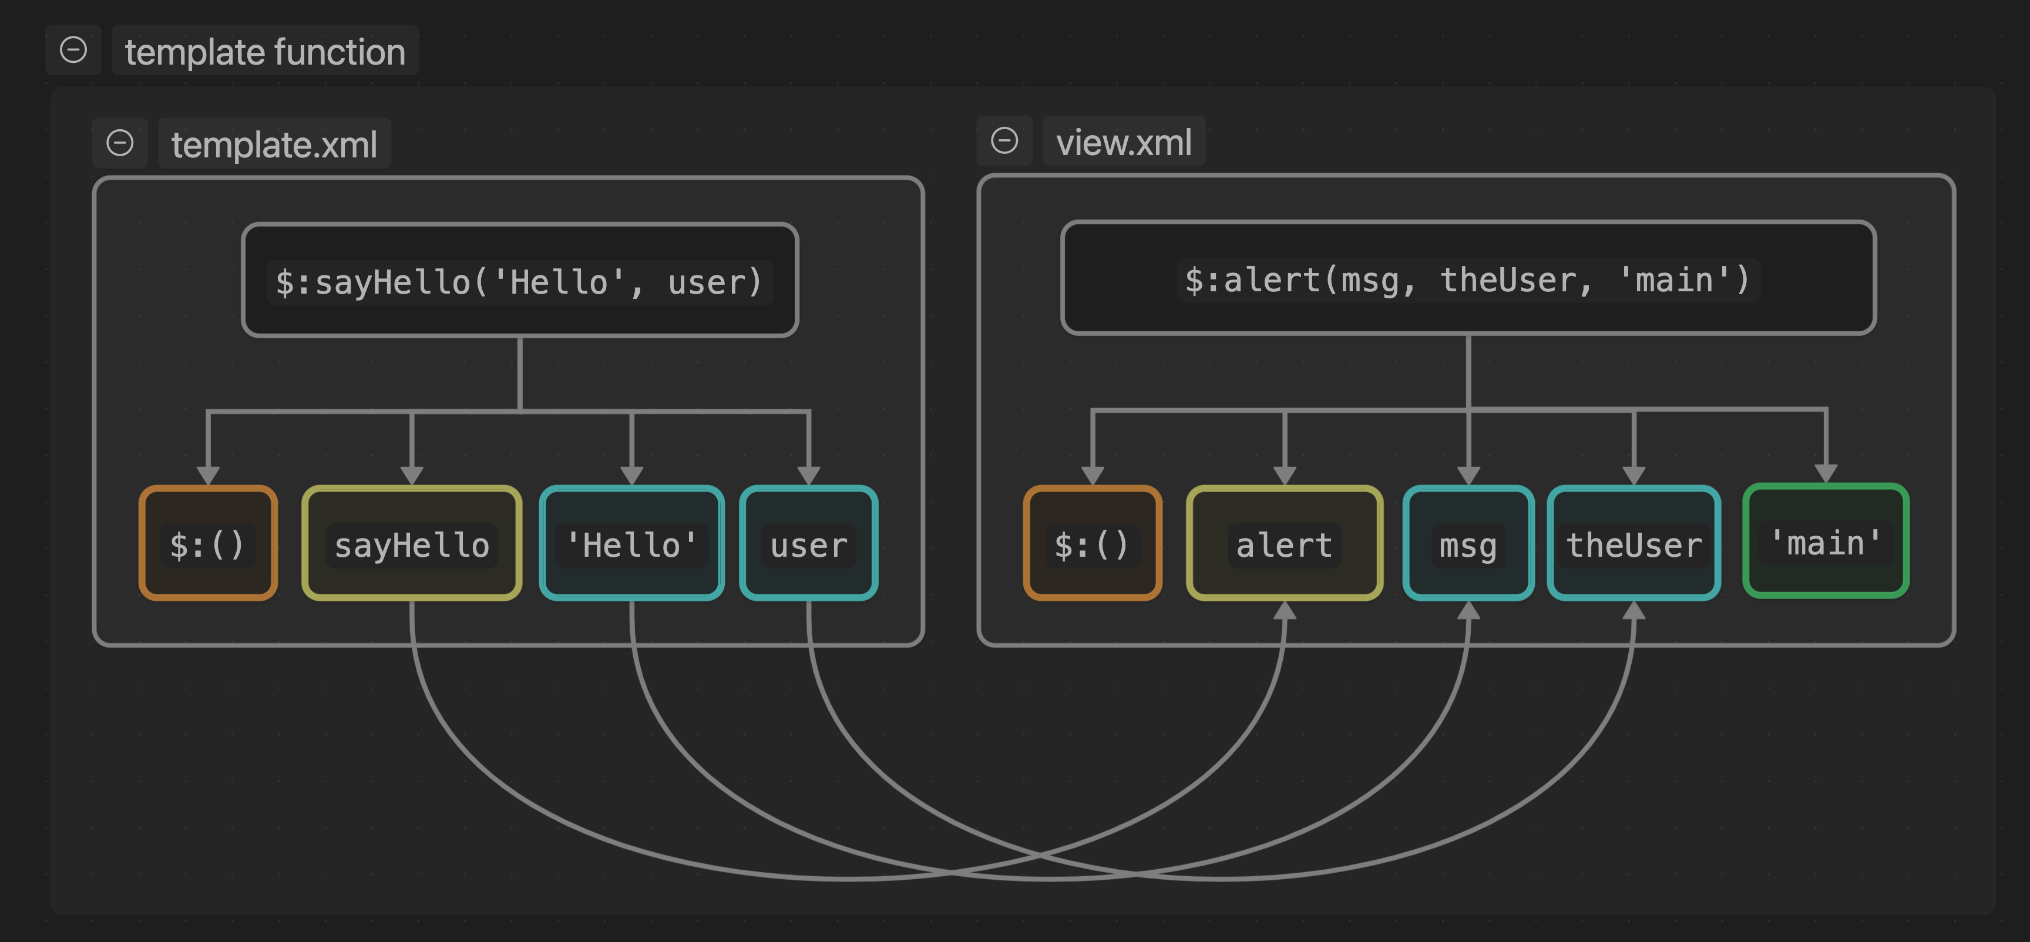Collapse the view.xml group
2030x942 pixels.
pos(1004,141)
